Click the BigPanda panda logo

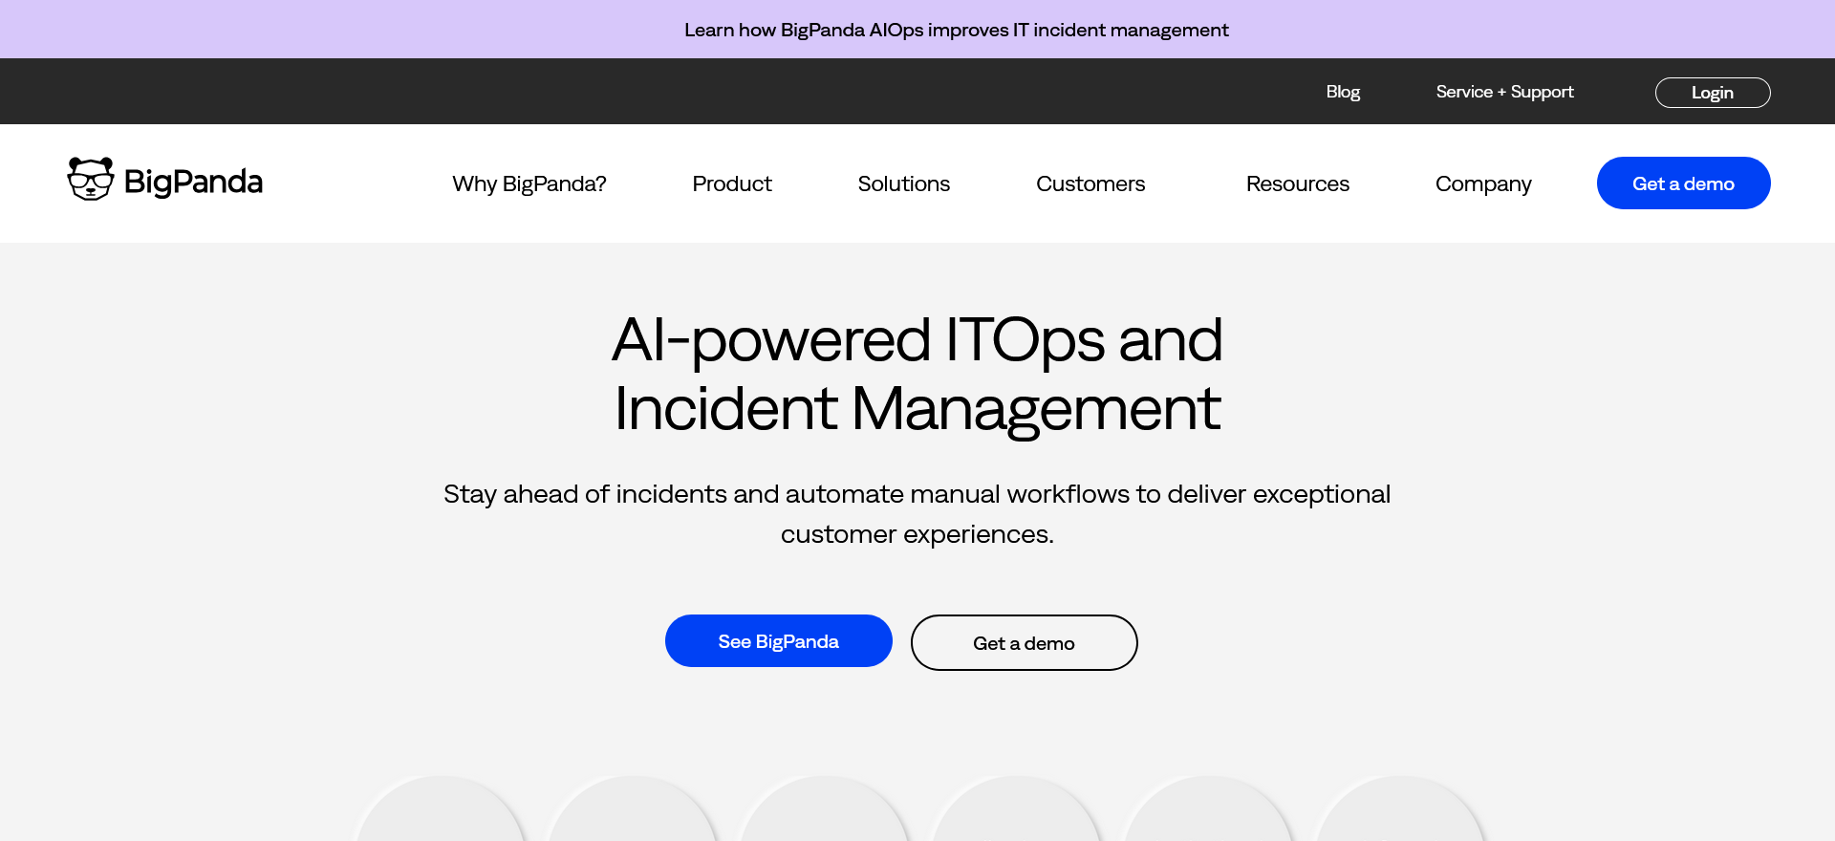[164, 180]
